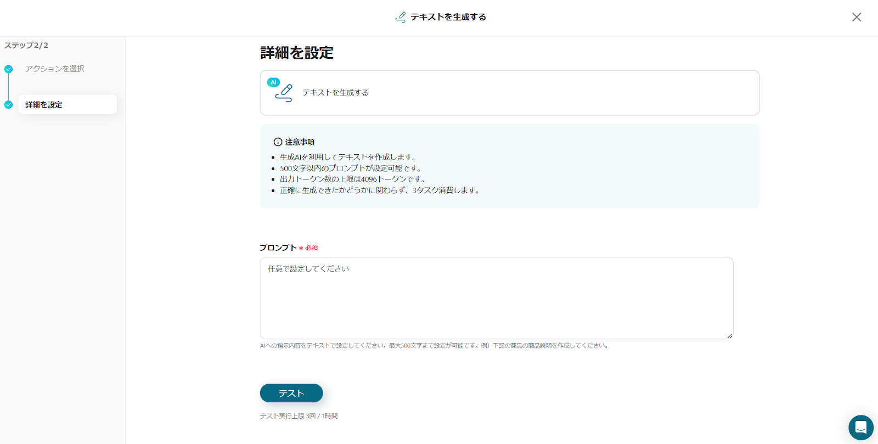Image resolution: width=878 pixels, height=444 pixels.
Task: Click the AI pen icon in the action card
Action: point(284,94)
